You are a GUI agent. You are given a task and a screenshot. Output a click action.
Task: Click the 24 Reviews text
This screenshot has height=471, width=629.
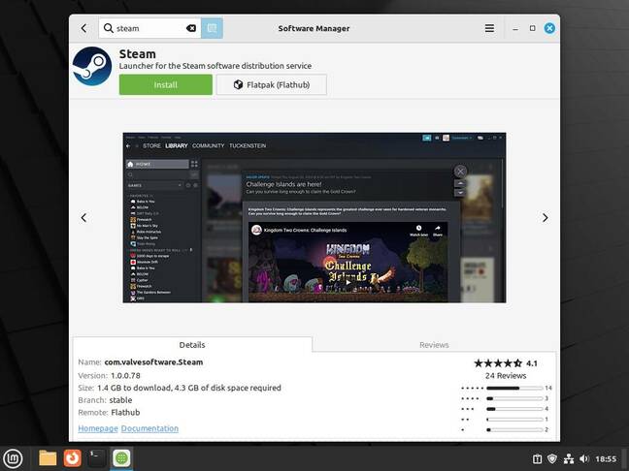[506, 376]
